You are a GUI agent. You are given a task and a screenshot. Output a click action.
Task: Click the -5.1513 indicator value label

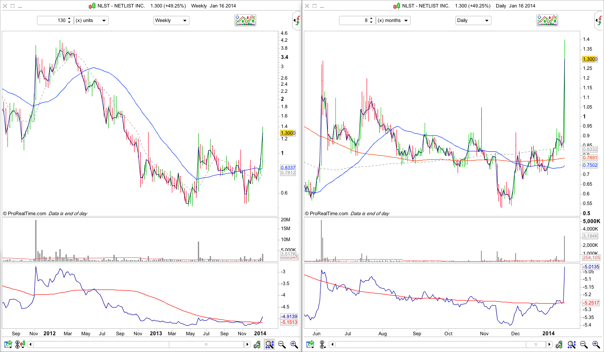coord(288,323)
